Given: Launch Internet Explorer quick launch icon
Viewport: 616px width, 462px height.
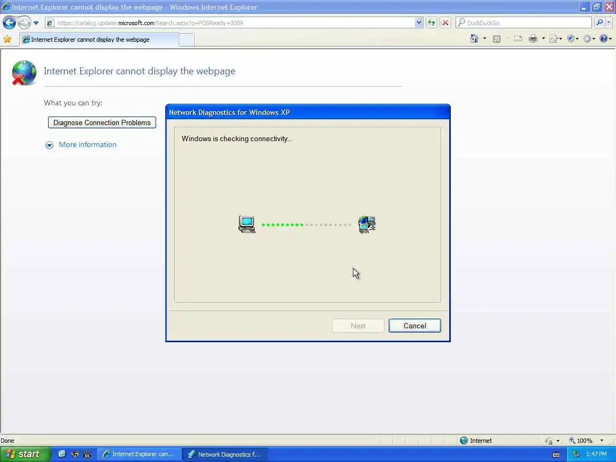Looking at the screenshot, I should click(x=61, y=454).
